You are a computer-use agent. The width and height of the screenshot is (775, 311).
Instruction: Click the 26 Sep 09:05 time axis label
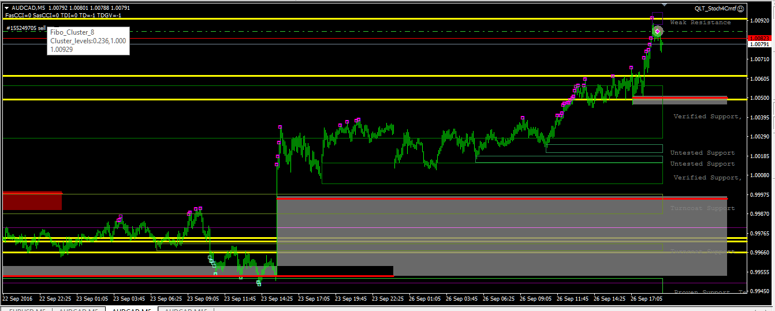535,299
